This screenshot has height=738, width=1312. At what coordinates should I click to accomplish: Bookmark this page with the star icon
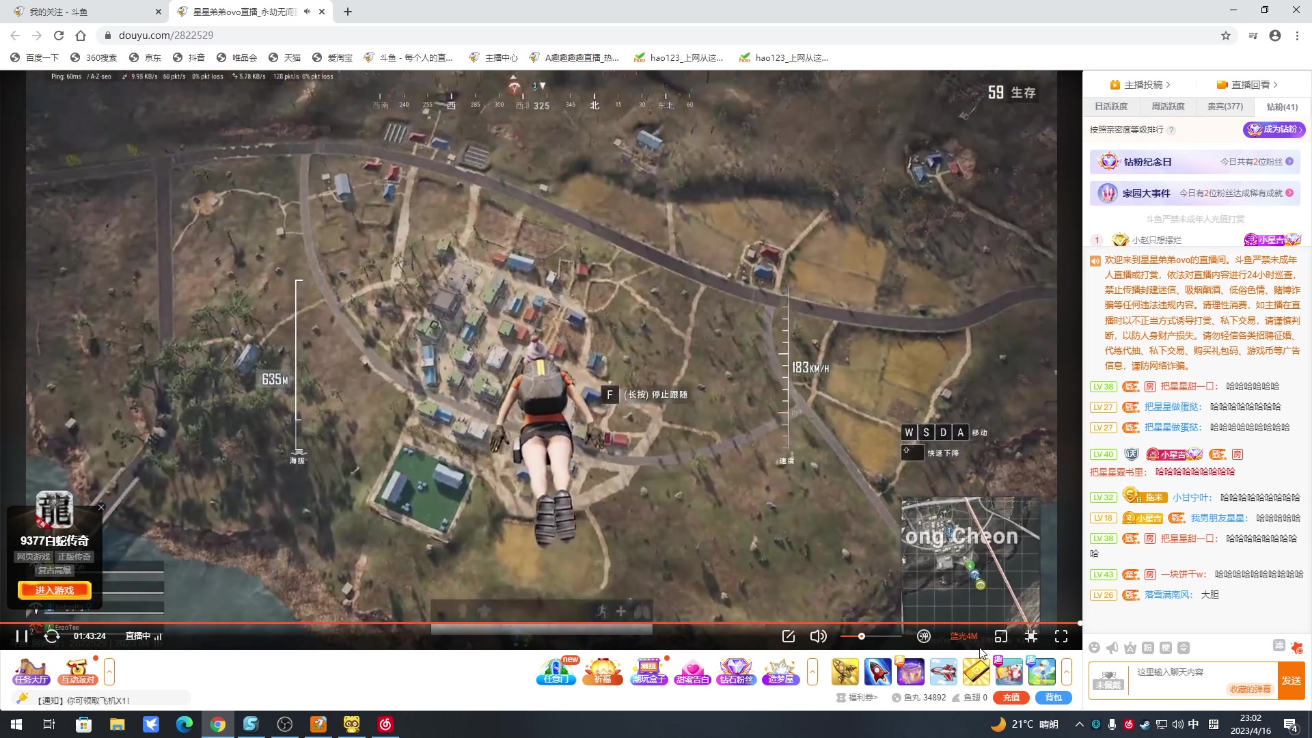1226,36
